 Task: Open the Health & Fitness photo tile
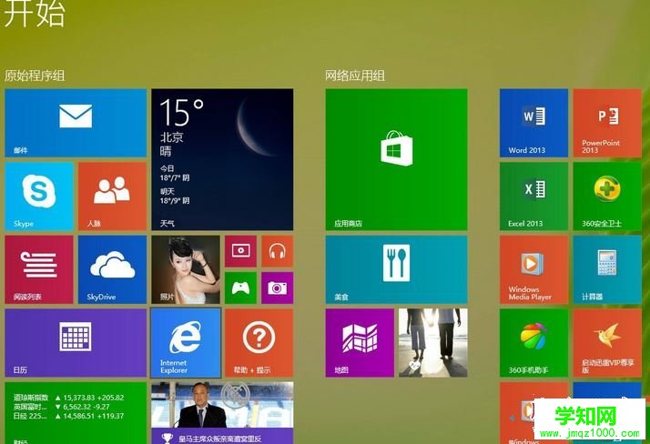coord(433,343)
